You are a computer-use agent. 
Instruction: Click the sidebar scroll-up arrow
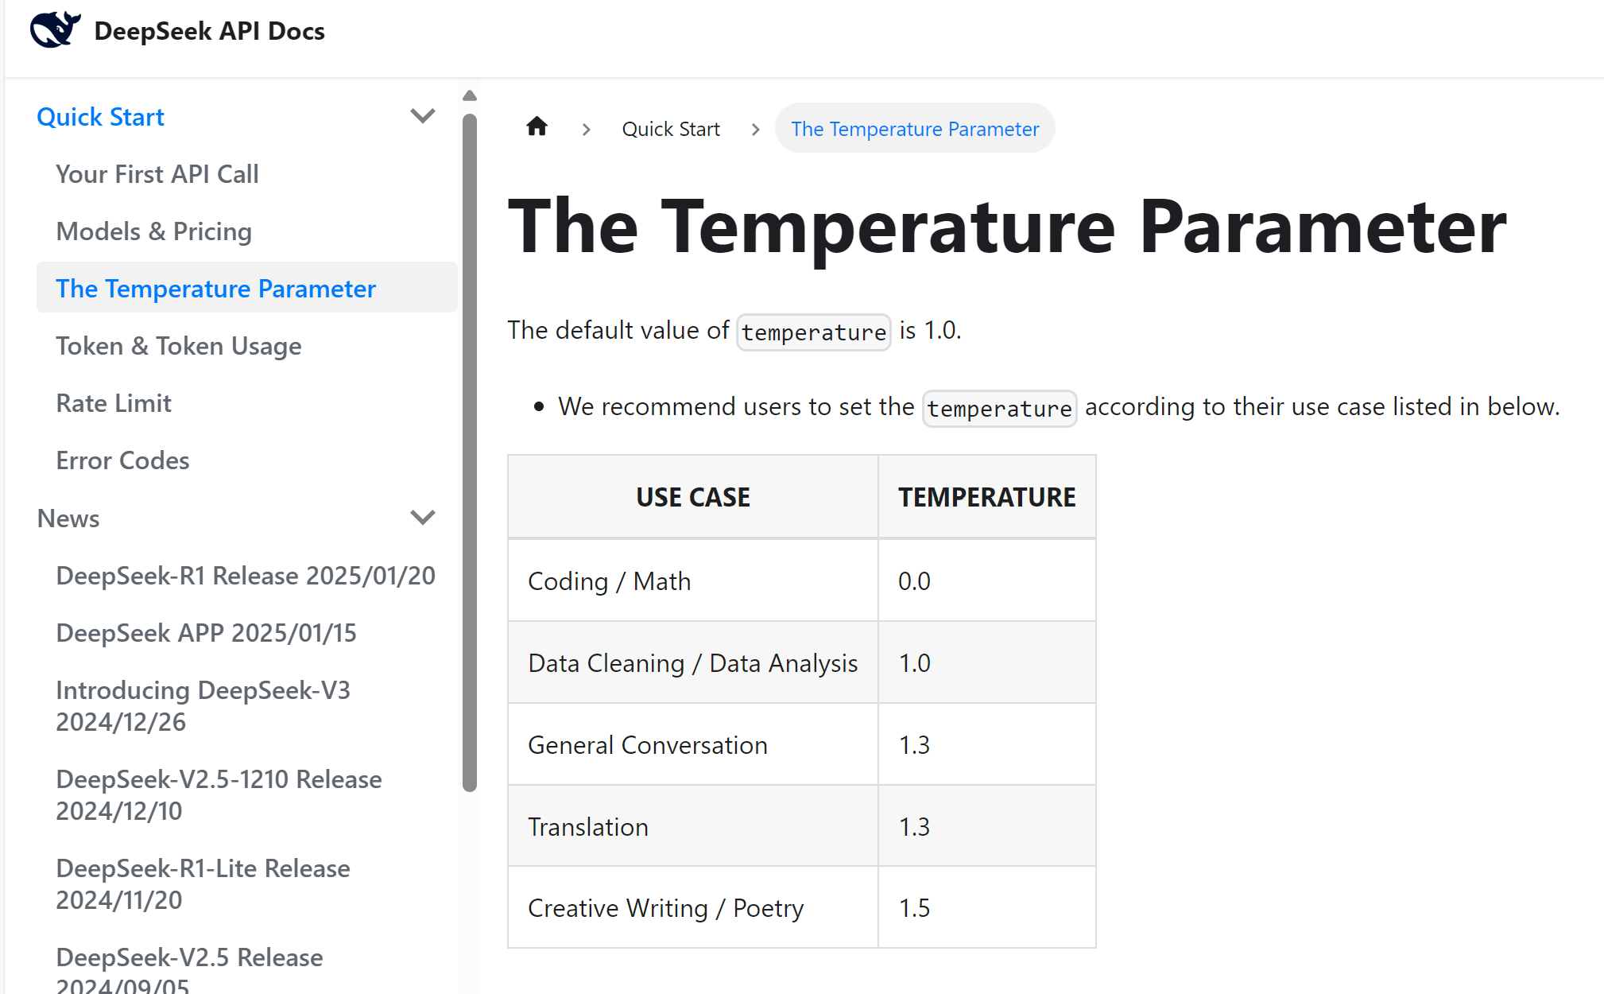(x=470, y=96)
